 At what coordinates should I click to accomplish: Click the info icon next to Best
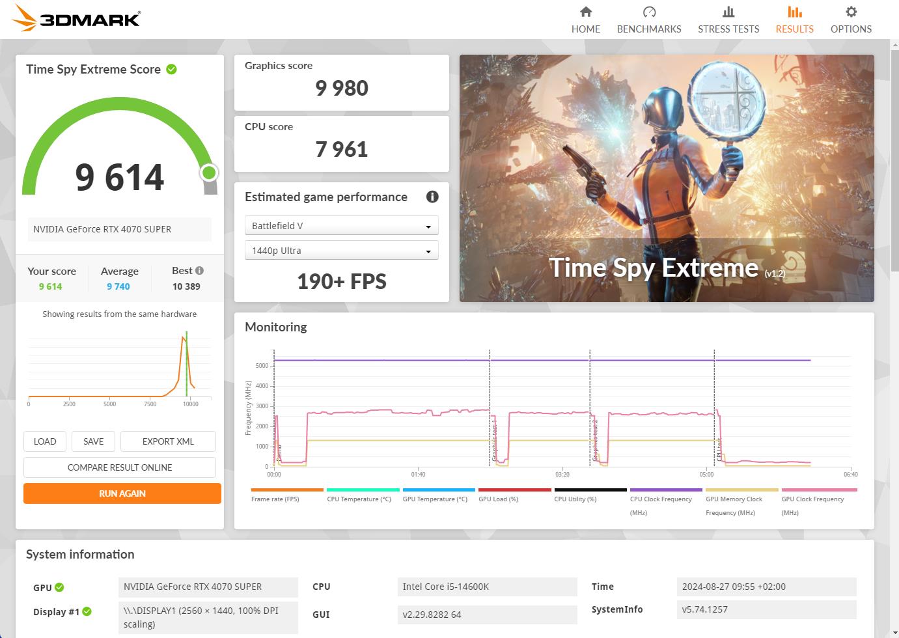click(199, 270)
